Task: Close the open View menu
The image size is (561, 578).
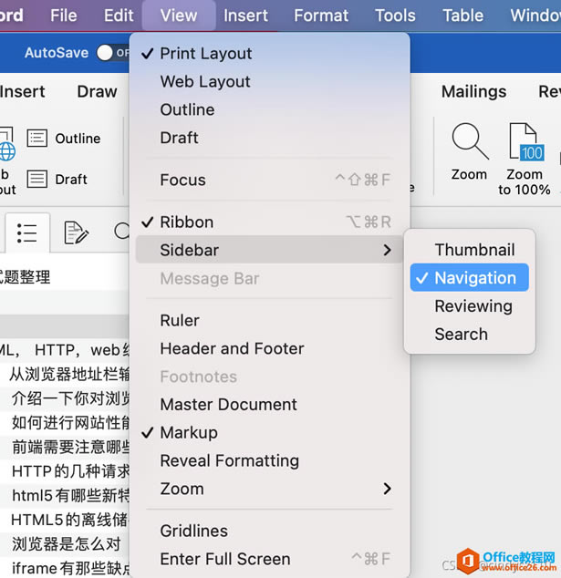Action: pyautogui.click(x=179, y=15)
